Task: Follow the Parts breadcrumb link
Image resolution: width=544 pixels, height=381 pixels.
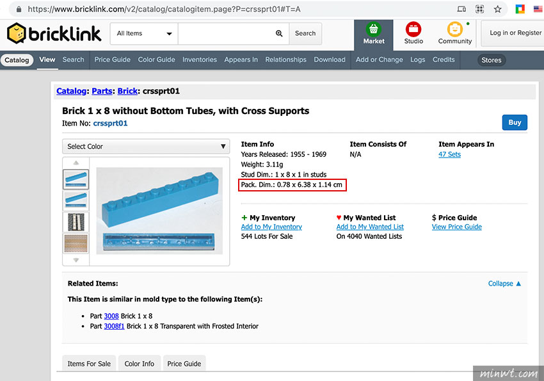Action: tap(102, 92)
